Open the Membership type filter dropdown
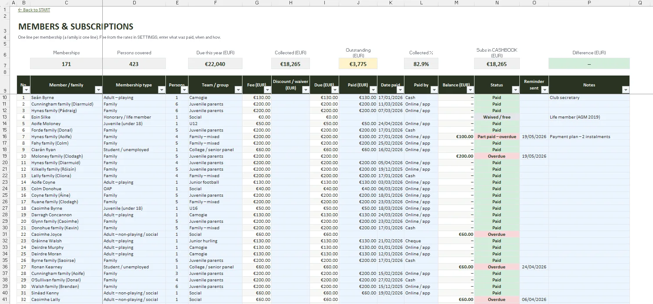653x304 pixels. [x=162, y=90]
